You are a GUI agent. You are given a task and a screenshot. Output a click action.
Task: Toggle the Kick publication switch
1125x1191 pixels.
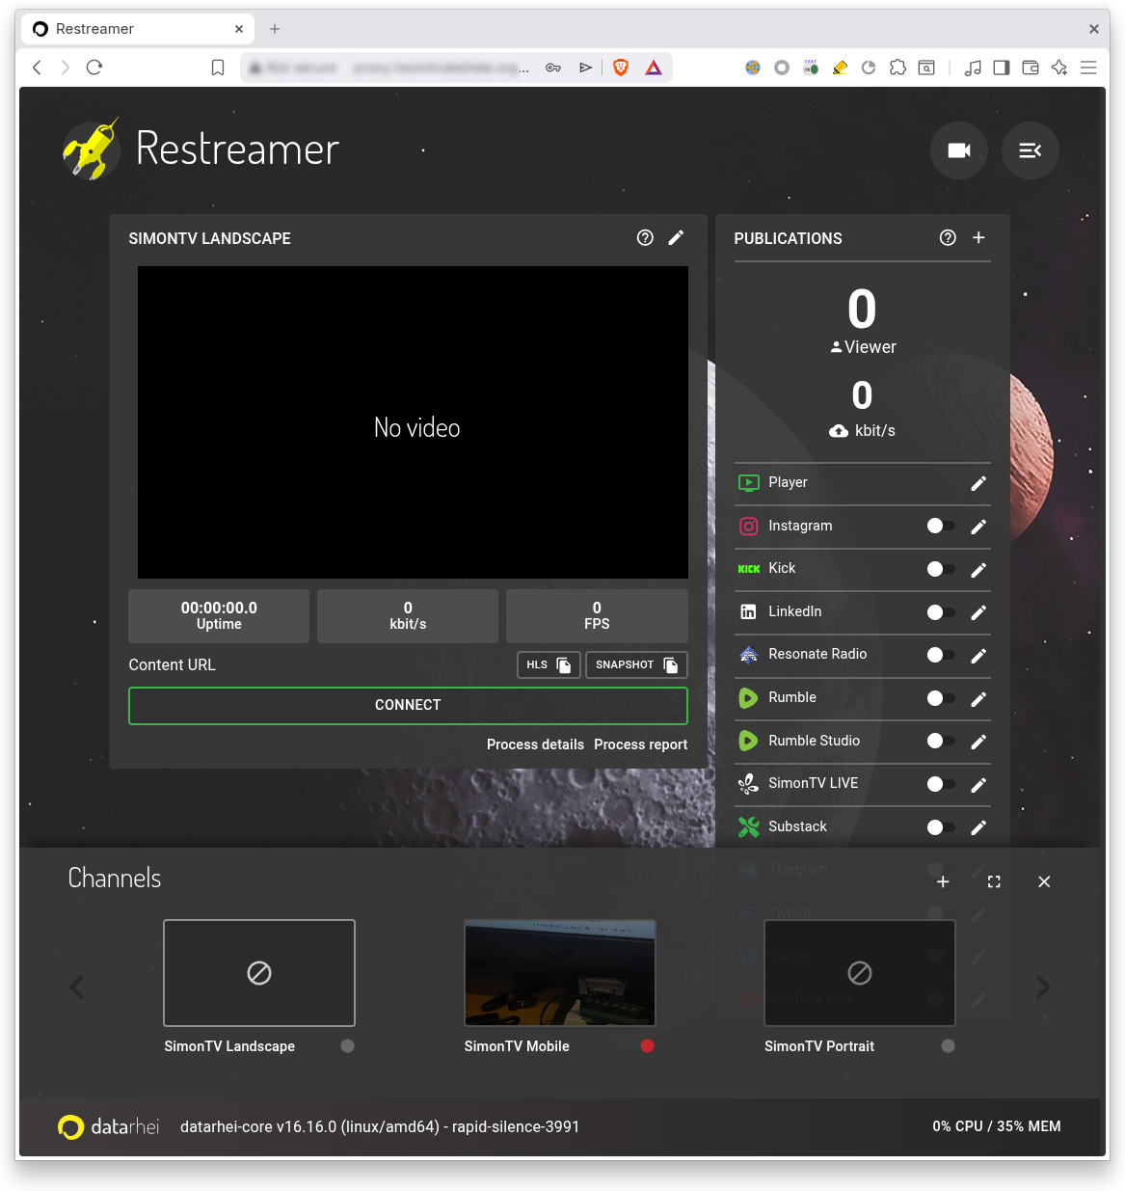coord(940,569)
